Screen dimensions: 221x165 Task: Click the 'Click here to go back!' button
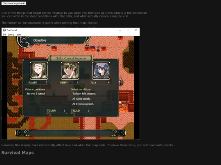pos(14,3)
